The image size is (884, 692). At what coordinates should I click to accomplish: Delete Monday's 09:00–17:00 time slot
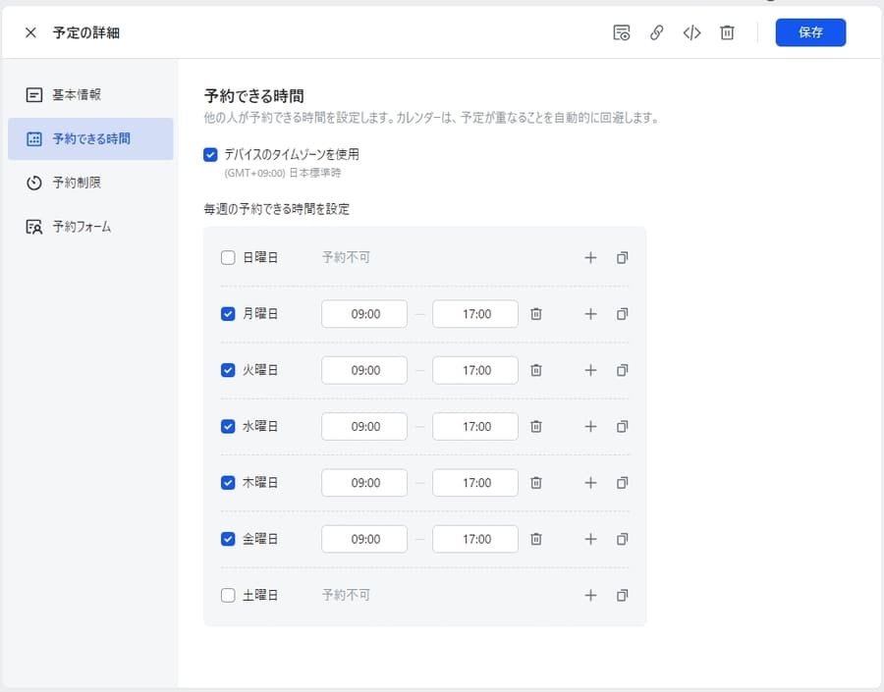click(535, 314)
